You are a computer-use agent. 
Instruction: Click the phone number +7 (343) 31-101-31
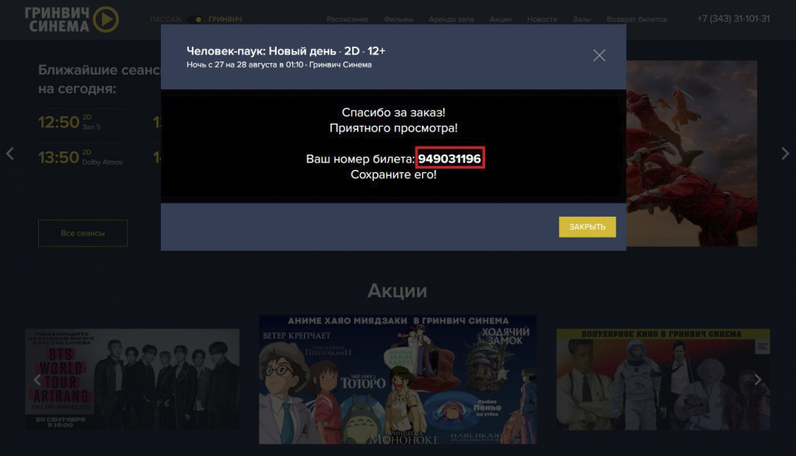tap(733, 19)
